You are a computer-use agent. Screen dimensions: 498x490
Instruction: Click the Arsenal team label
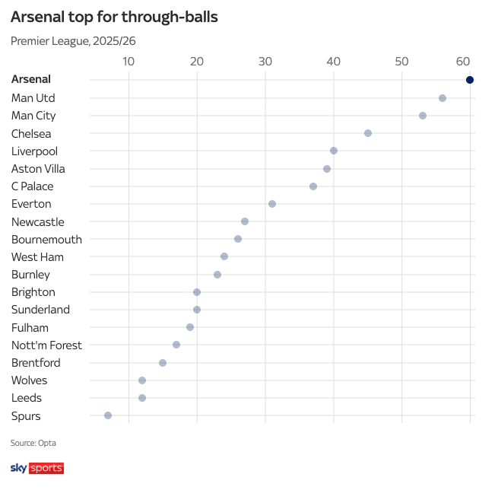(31, 79)
